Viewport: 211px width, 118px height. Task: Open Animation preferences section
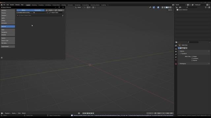tap(8, 23)
